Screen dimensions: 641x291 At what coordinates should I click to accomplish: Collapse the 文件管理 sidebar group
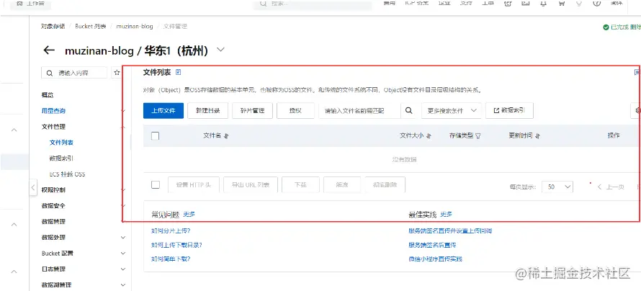click(123, 127)
